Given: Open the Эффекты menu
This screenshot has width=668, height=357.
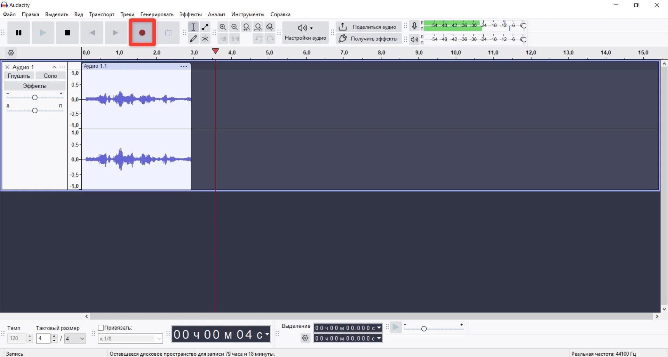Looking at the screenshot, I should click(x=190, y=14).
